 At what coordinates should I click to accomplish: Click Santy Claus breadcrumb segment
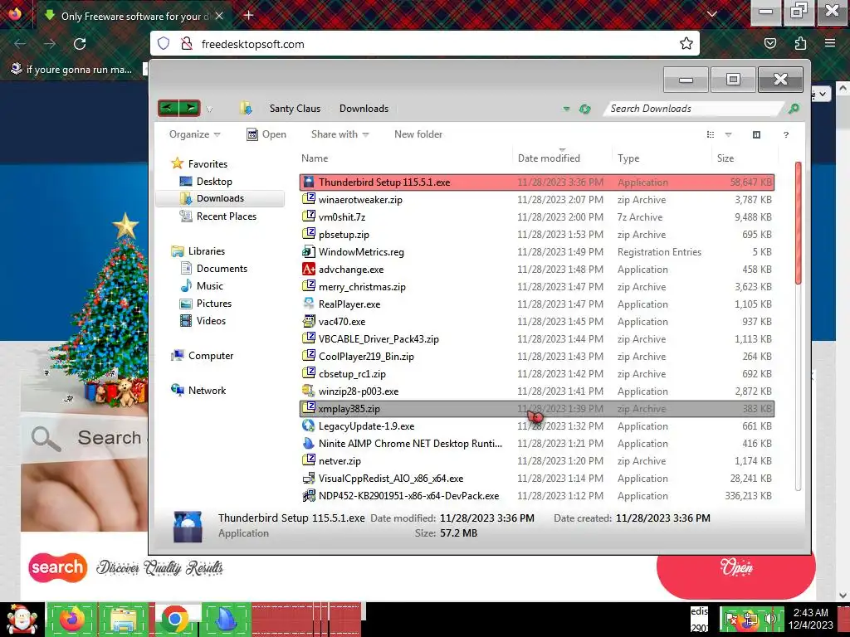[x=295, y=109]
